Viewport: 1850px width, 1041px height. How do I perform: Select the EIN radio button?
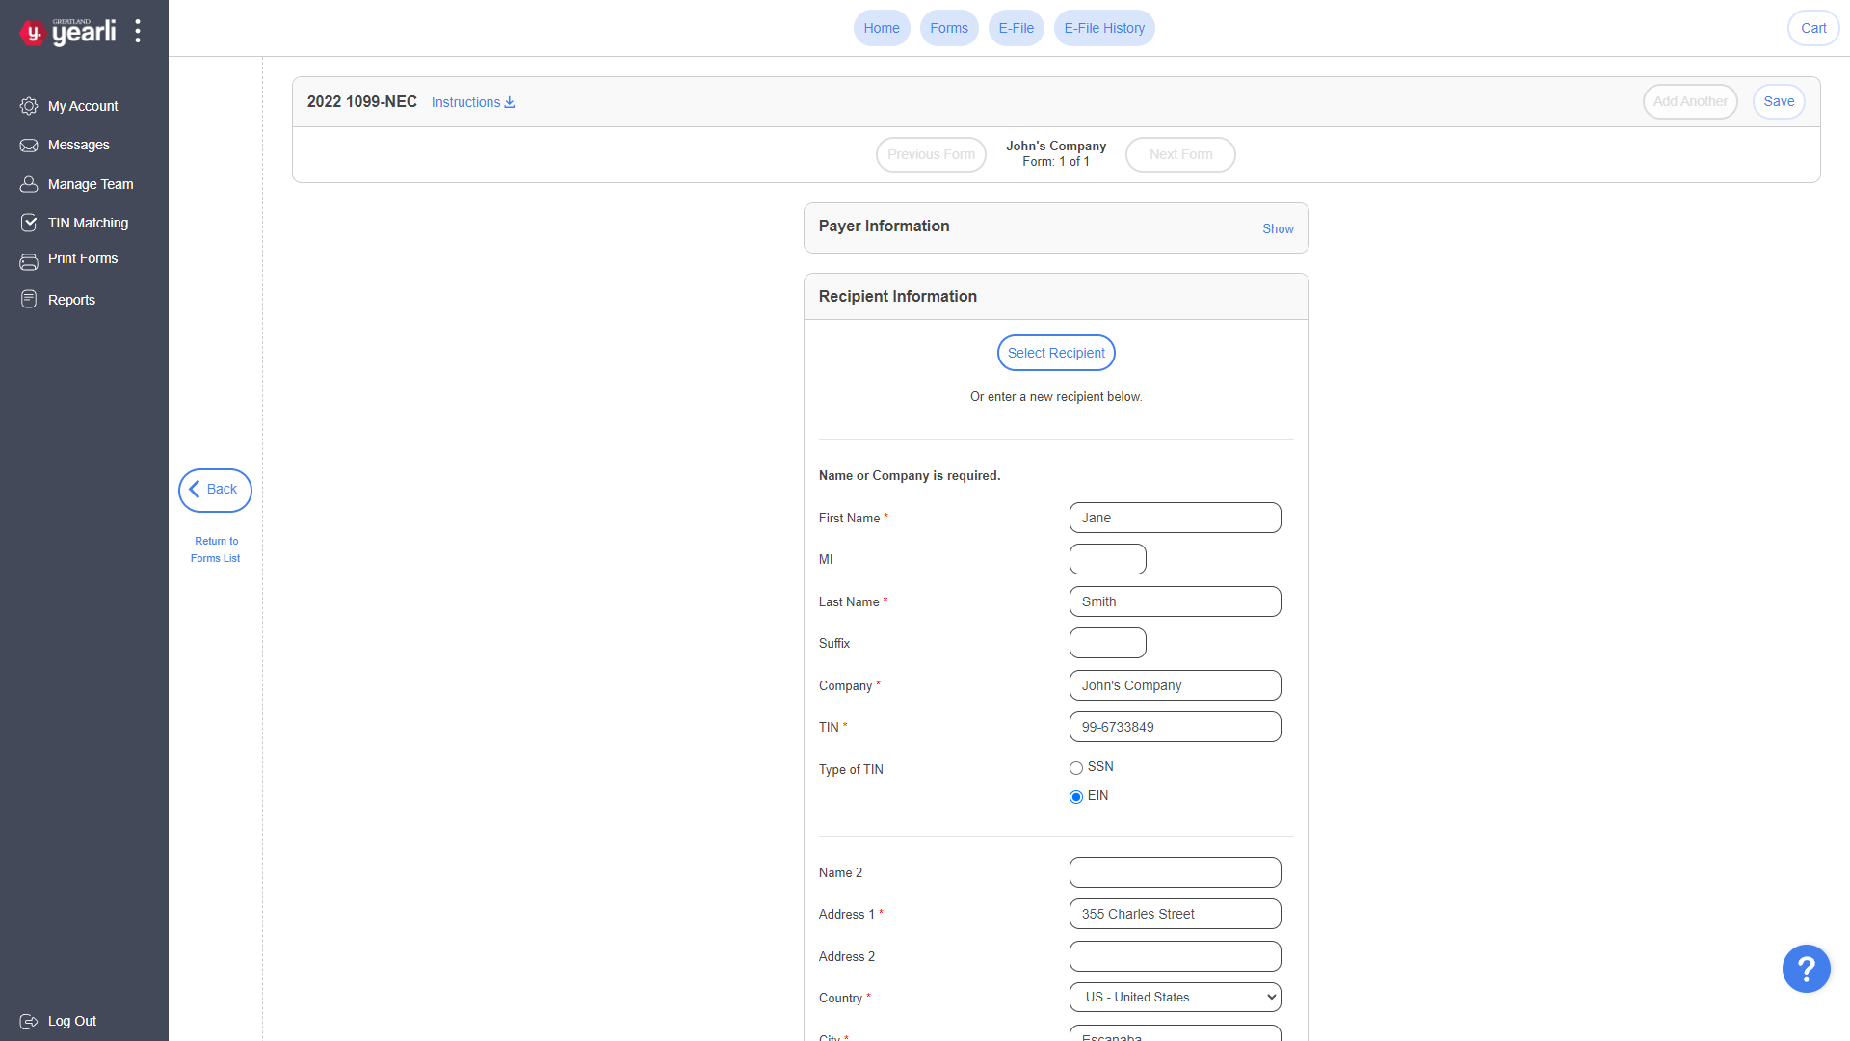(x=1076, y=797)
